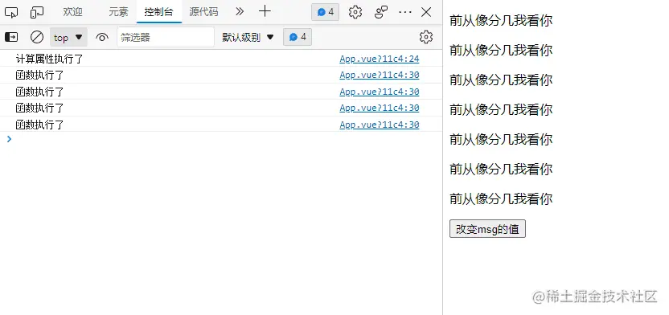Expand the 默认级别 log level dropdown
This screenshot has height=315, width=669.
[x=248, y=38]
